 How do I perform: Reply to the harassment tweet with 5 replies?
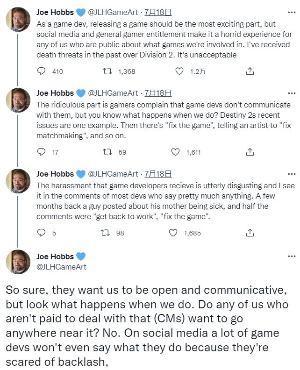click(x=42, y=233)
